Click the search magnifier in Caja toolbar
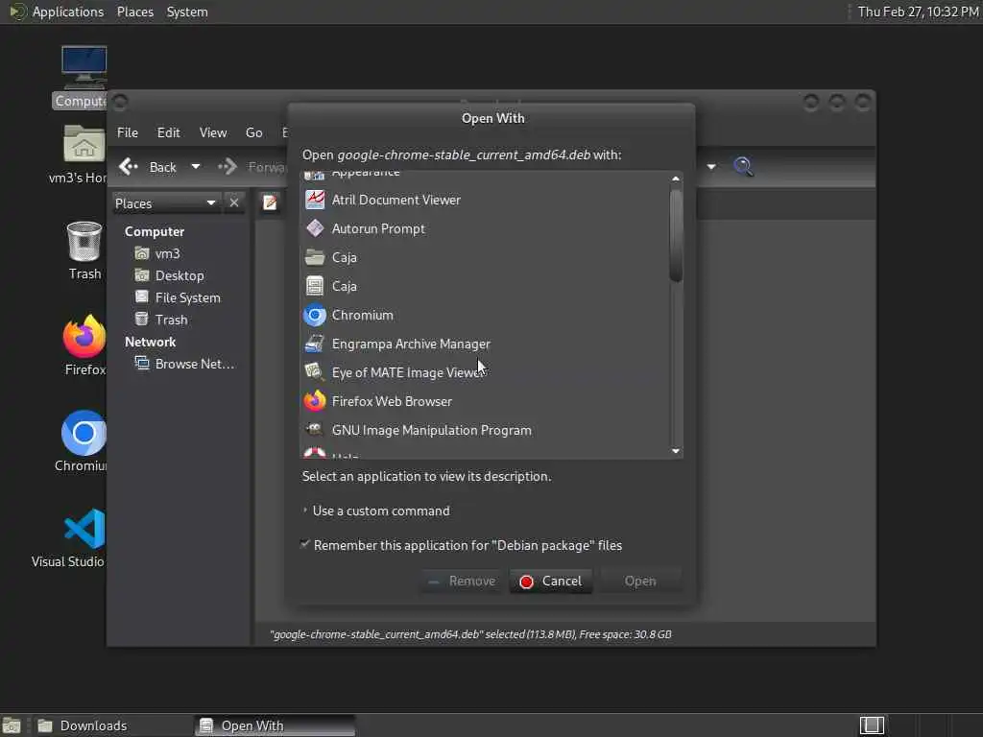This screenshot has height=737, width=983. (743, 167)
